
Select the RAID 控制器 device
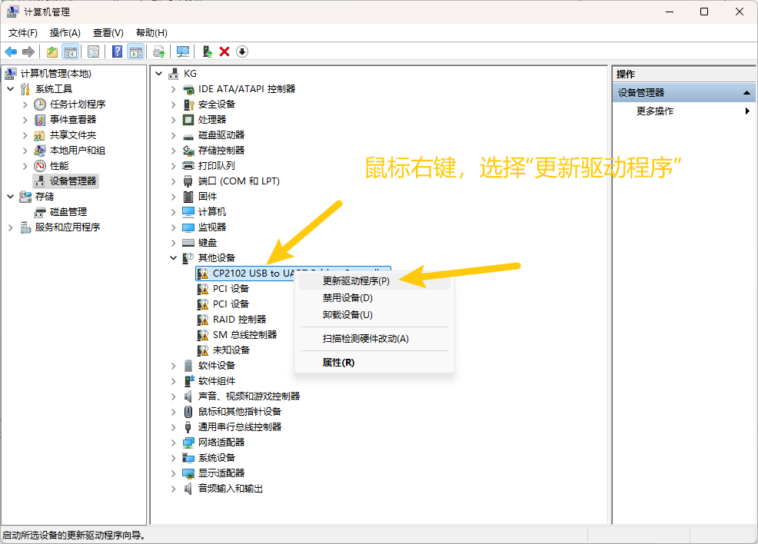point(239,320)
